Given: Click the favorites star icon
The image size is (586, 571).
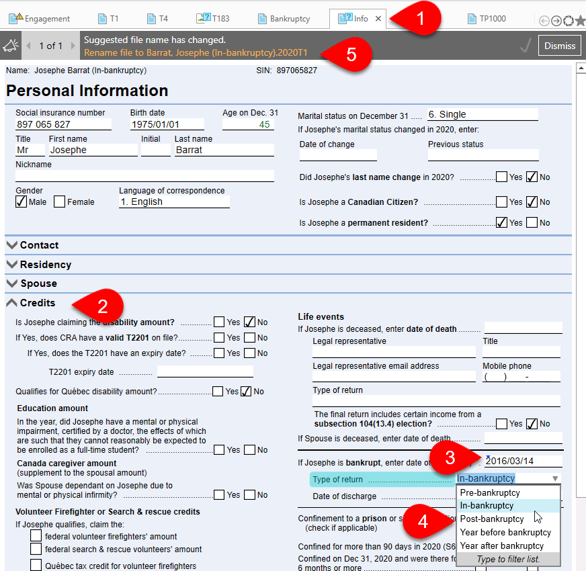Looking at the screenshot, I should pyautogui.click(x=581, y=21).
